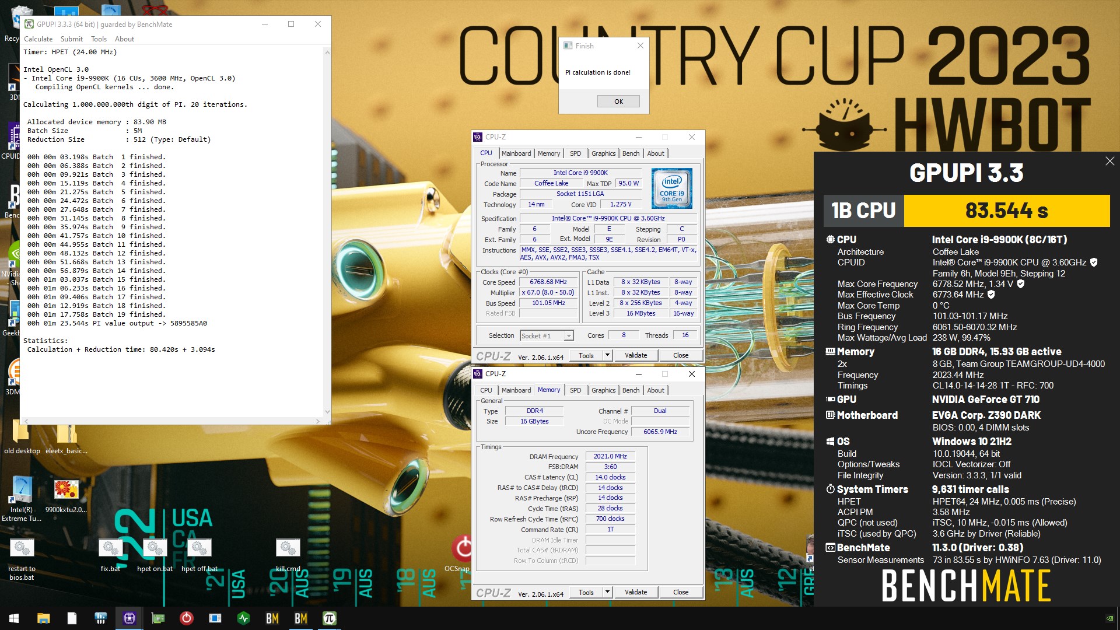Switch to Bench tab in upper CPU-Z window

pyautogui.click(x=631, y=153)
